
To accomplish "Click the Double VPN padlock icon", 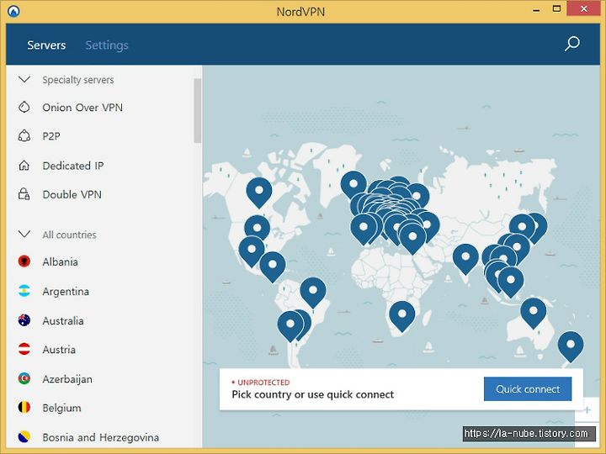I will [x=24, y=194].
